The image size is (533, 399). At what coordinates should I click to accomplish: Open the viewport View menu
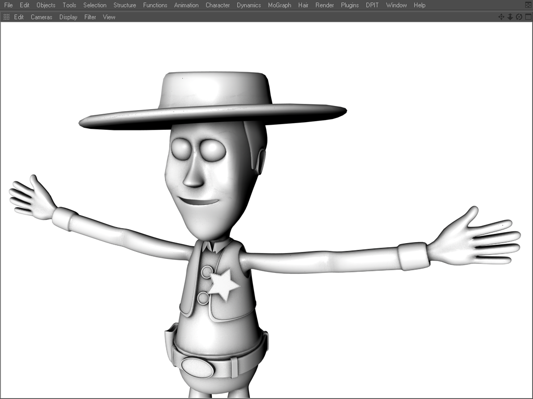(x=109, y=17)
